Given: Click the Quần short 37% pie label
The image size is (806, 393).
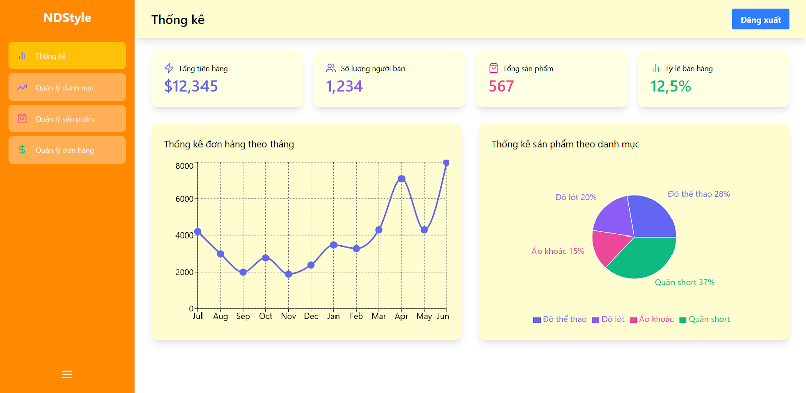Looking at the screenshot, I should click(685, 282).
